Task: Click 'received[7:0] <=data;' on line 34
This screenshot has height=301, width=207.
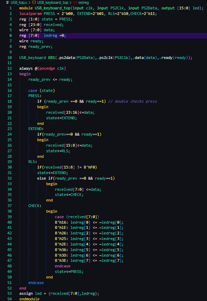Action: [78, 189]
